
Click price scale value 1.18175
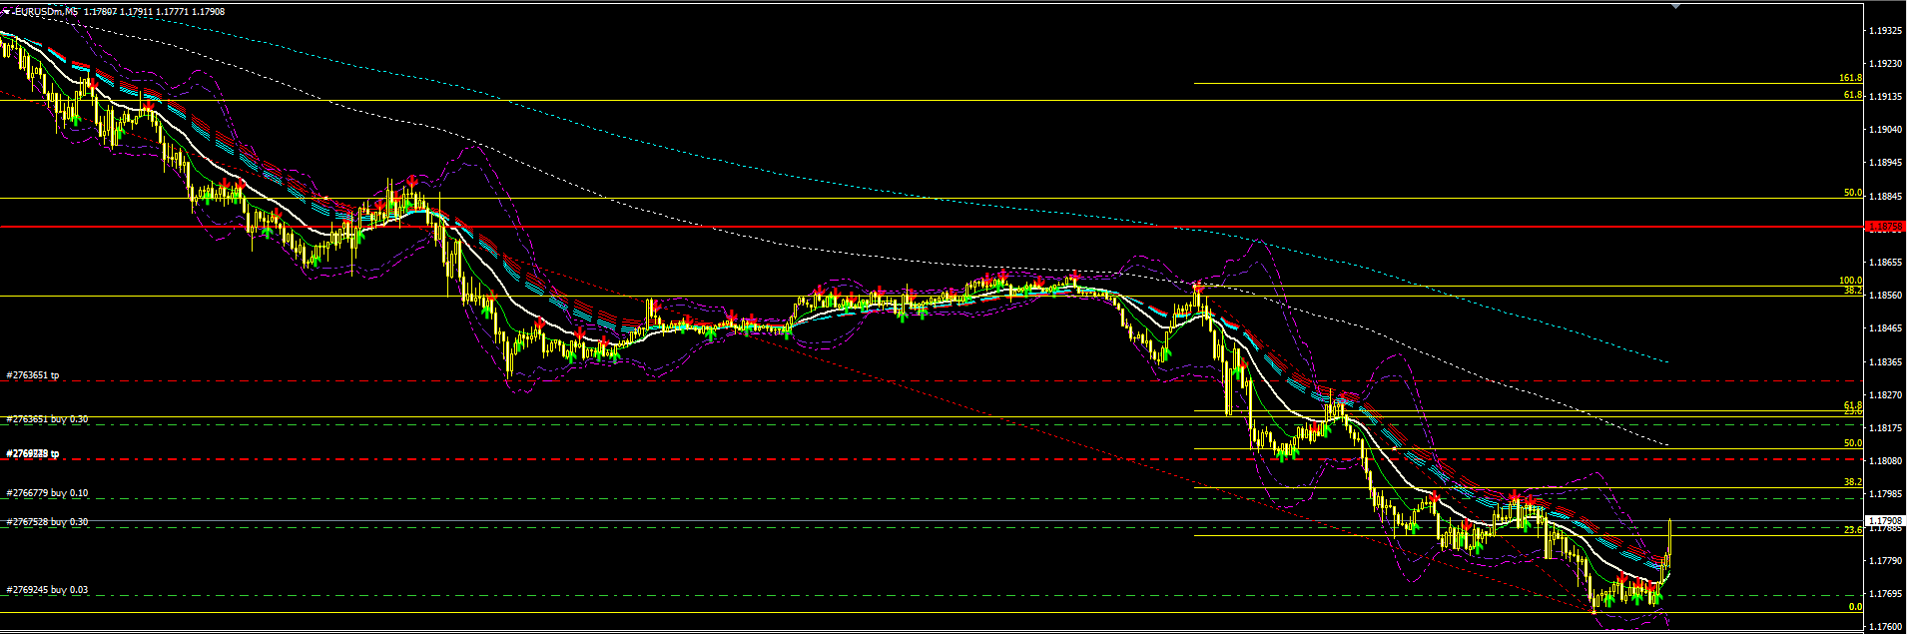click(1886, 428)
